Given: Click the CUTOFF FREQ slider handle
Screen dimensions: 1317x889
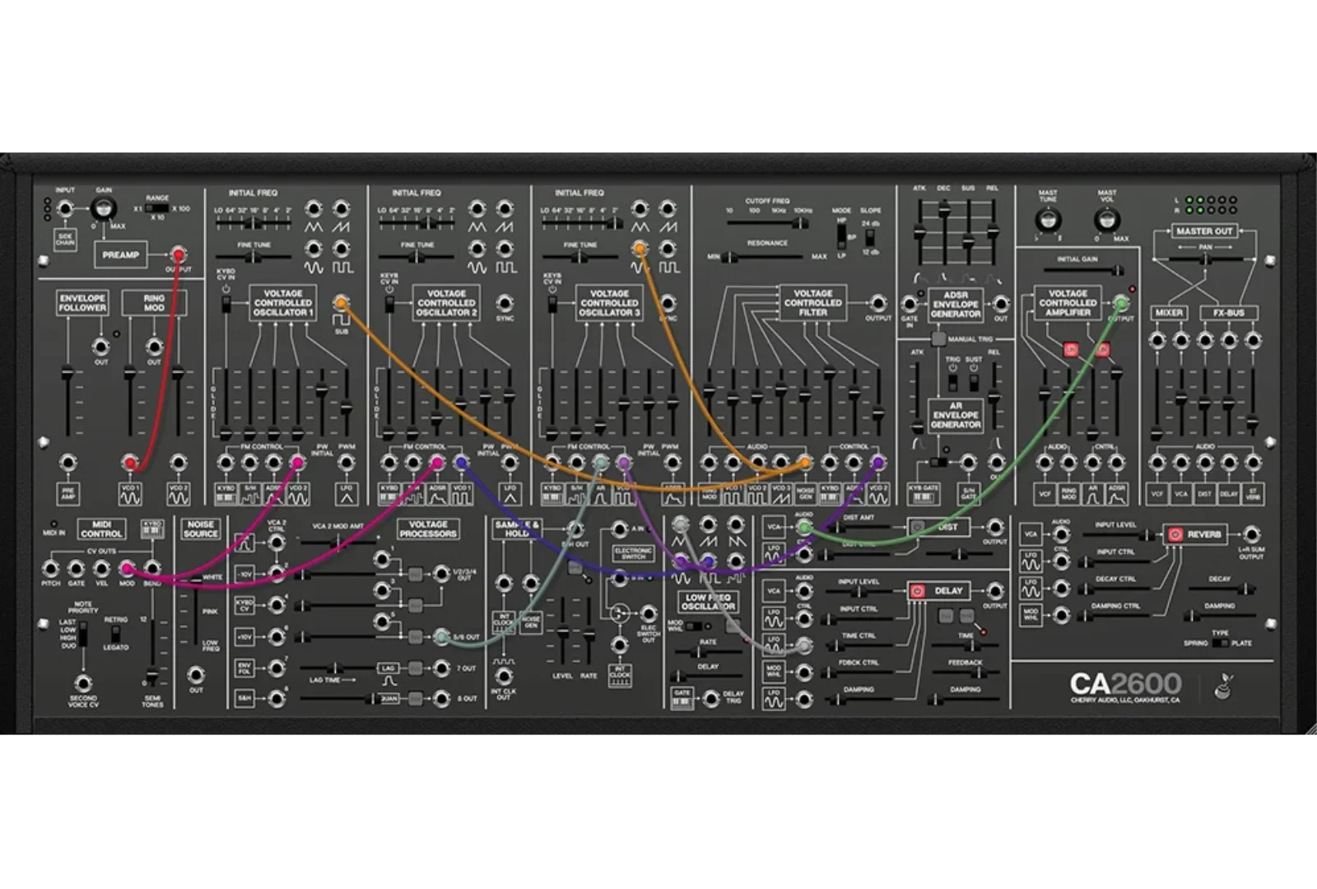Looking at the screenshot, I should [798, 222].
